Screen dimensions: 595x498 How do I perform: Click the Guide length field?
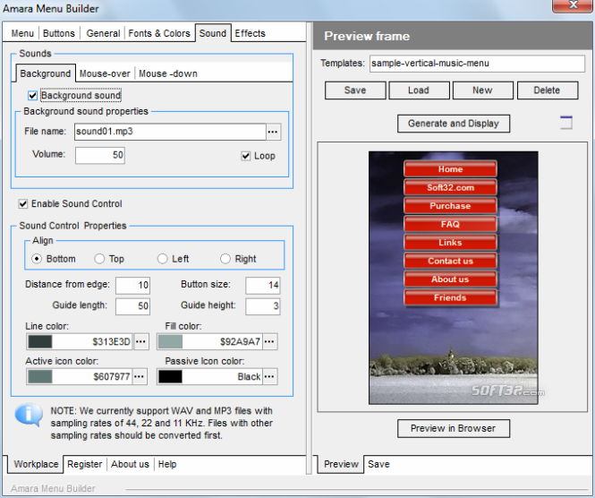click(x=132, y=306)
